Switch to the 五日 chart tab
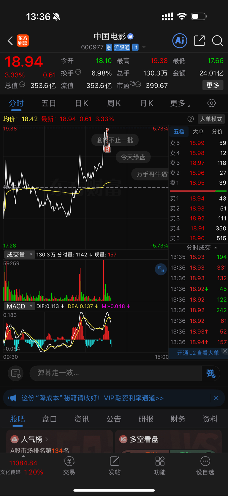The height and width of the screenshot is (496, 228). pyautogui.click(x=49, y=103)
